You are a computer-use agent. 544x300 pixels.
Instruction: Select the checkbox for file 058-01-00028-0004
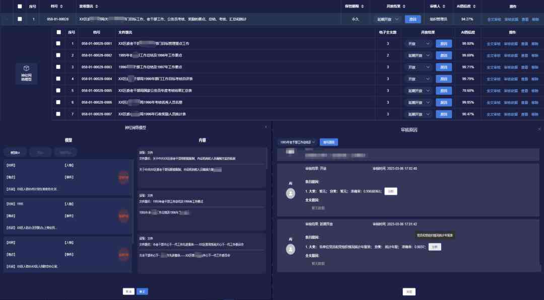click(x=58, y=79)
